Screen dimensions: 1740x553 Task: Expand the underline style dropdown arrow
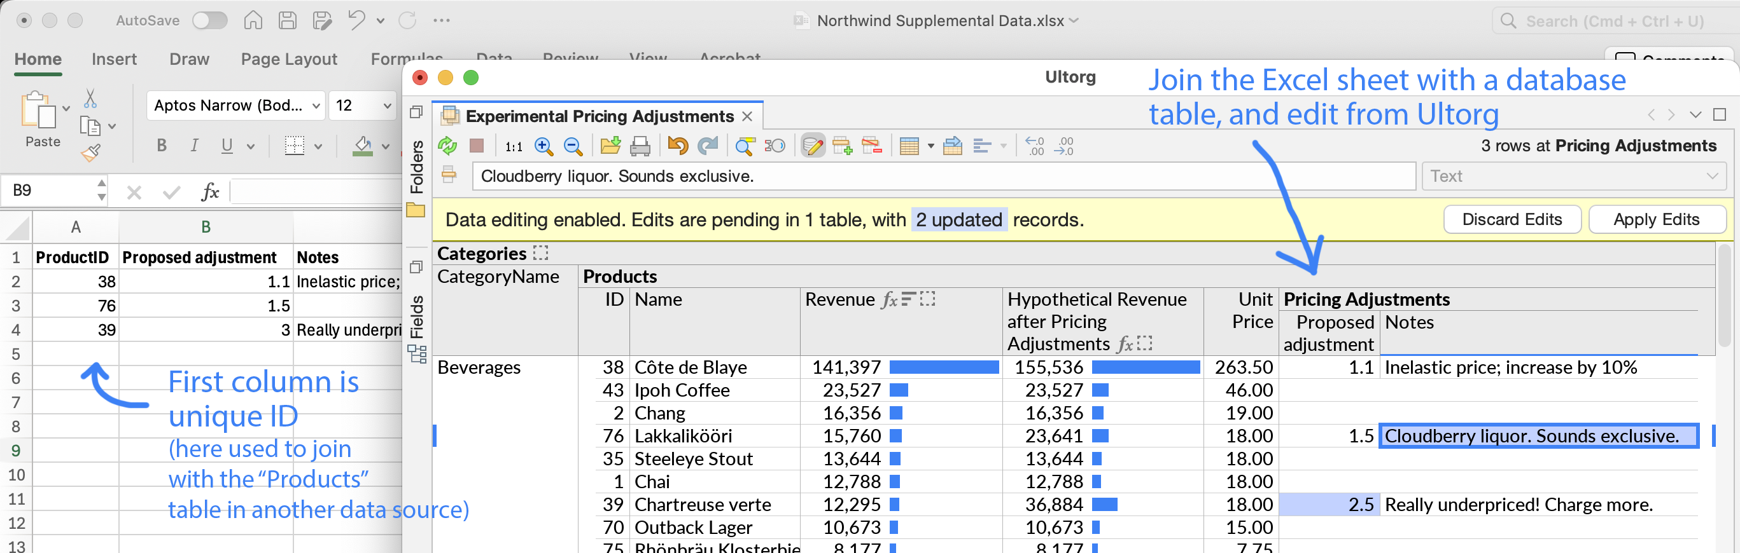[x=251, y=146]
